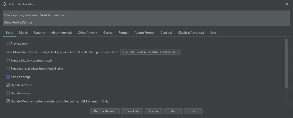Click the Info button

[x=193, y=111]
